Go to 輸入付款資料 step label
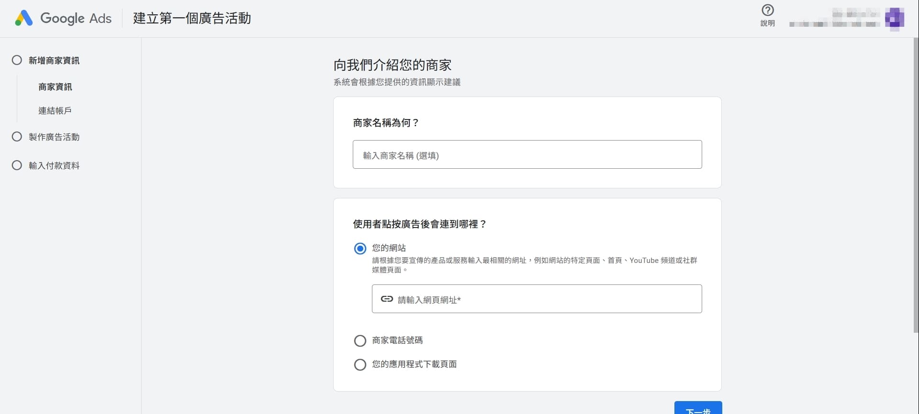Viewport: 919px width, 414px height. pyautogui.click(x=54, y=166)
